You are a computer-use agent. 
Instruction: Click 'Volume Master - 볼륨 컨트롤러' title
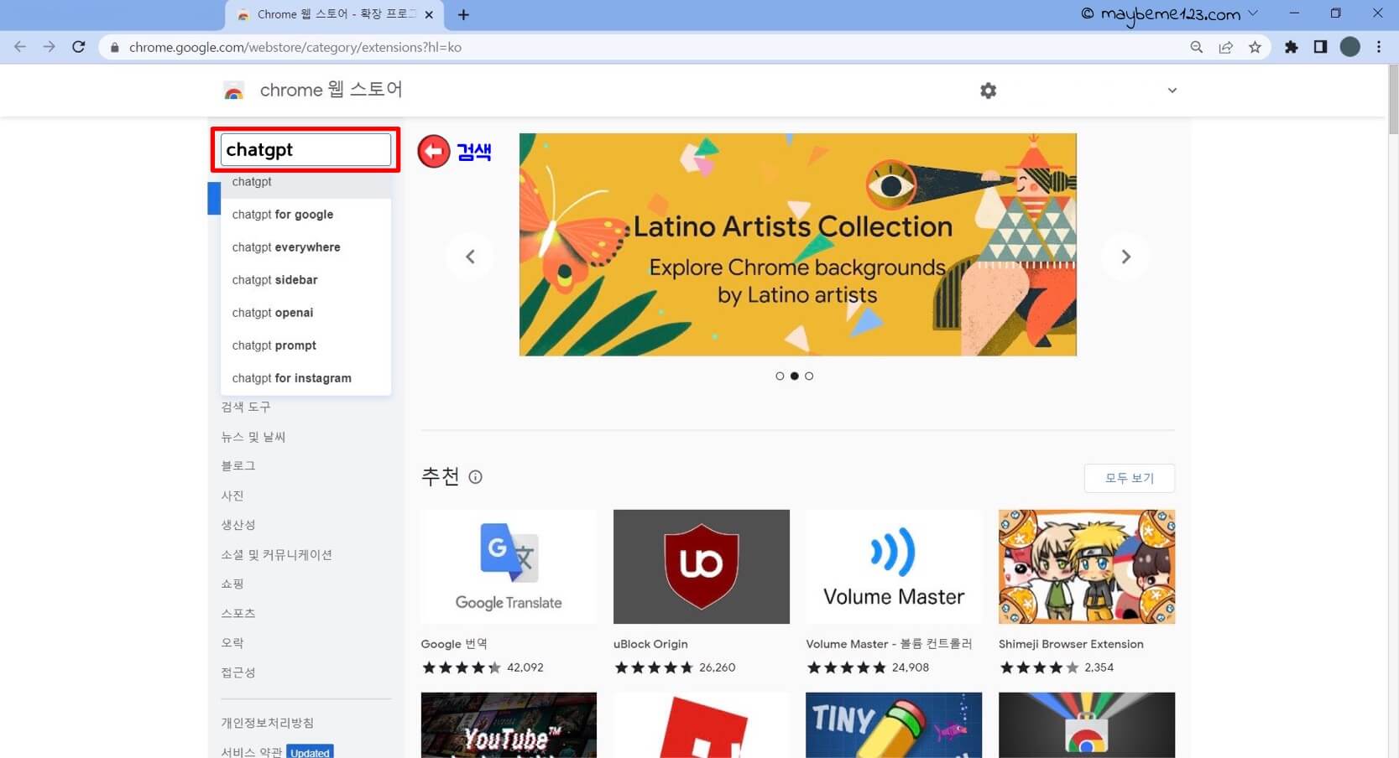[889, 644]
